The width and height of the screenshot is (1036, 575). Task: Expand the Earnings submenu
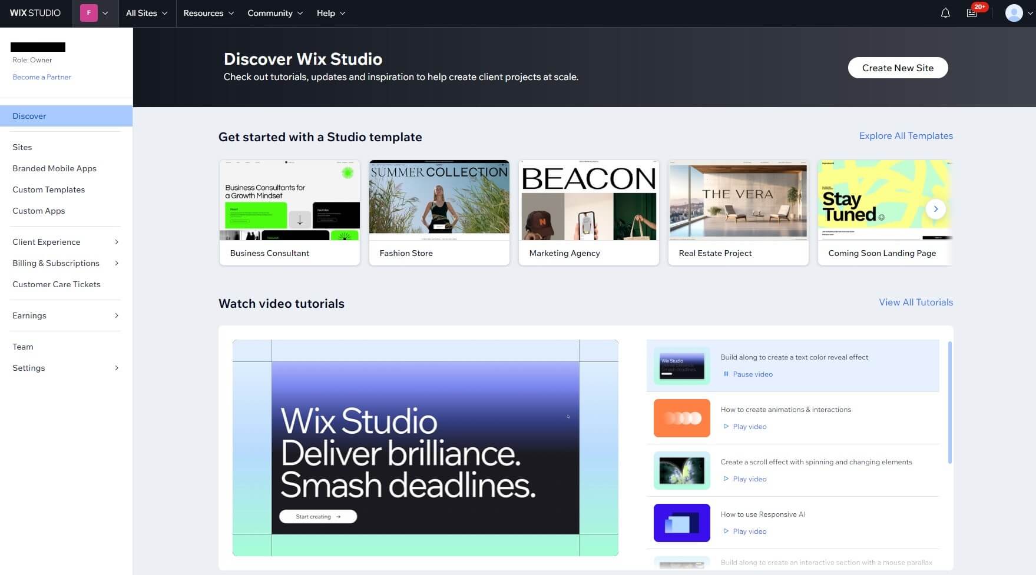[x=66, y=315]
